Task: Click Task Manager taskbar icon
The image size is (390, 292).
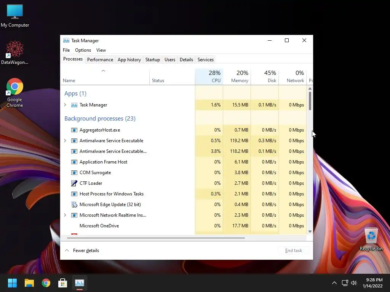Action: [80, 283]
